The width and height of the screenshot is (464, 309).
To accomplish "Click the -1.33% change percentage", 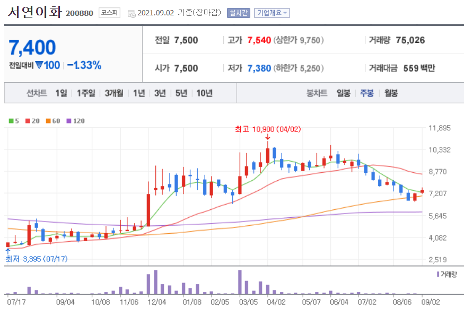I will (x=84, y=65).
